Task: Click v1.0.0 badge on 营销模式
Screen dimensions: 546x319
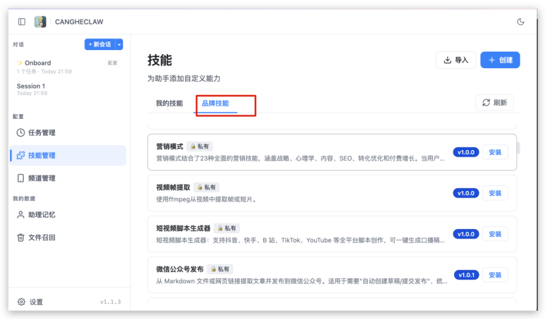Action: point(466,152)
